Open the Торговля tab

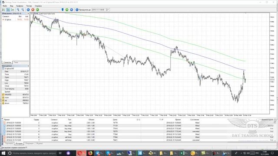9,143
